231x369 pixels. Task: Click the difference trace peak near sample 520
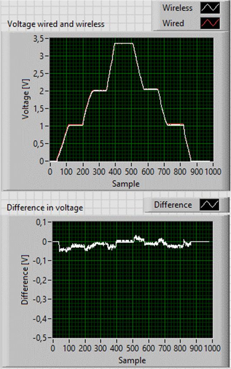pos(136,237)
